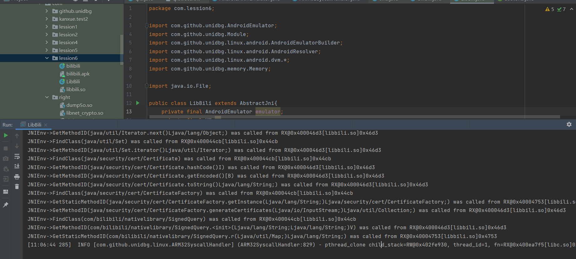576x259 pixels.
Task: Click the Down stack trace arrow
Action: (x=17, y=146)
